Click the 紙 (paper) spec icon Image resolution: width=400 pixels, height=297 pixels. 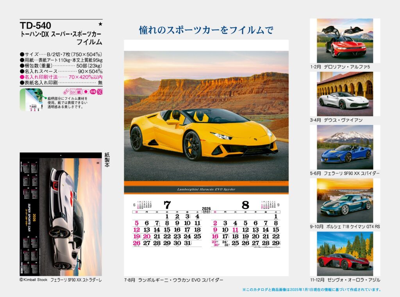pyautogui.click(x=79, y=92)
